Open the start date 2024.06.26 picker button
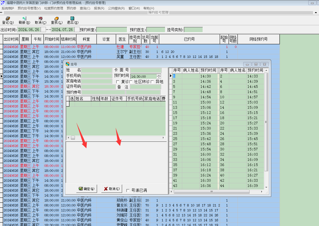Viewport: 319px width, 226px height. 43,30
